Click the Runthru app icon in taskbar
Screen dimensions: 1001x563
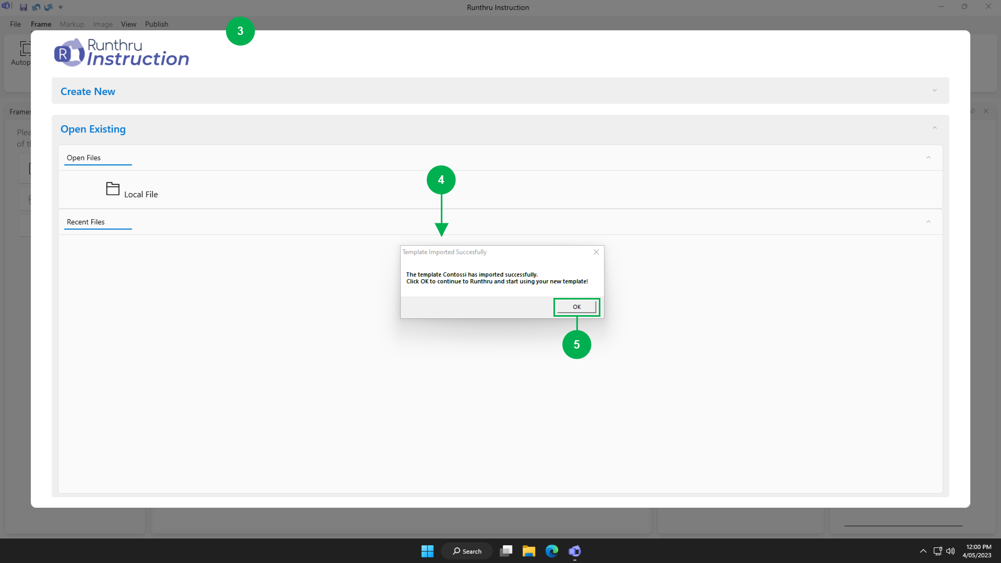pos(574,551)
